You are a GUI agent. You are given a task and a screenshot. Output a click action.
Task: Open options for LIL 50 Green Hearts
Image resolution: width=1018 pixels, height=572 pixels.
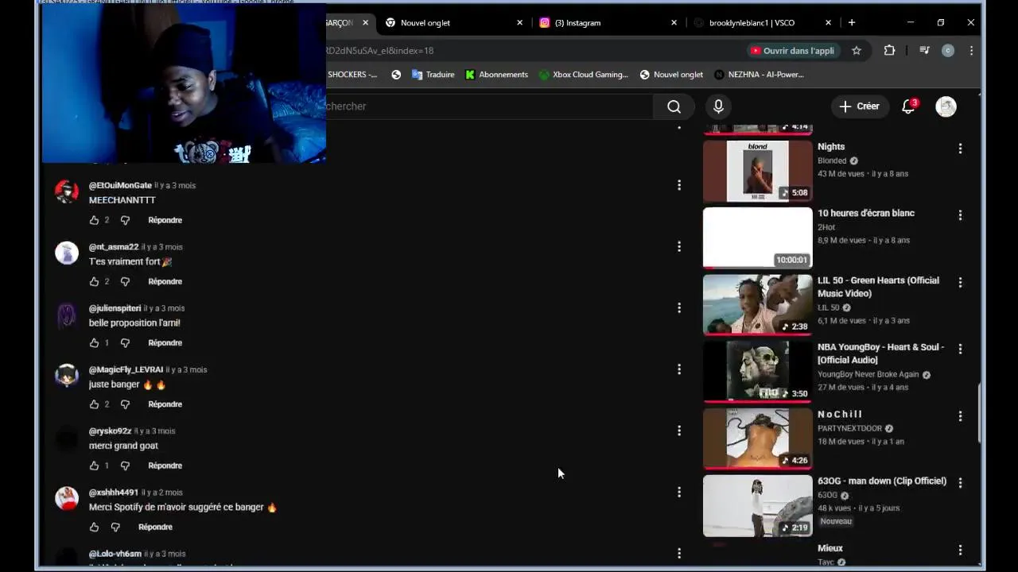pyautogui.click(x=960, y=282)
